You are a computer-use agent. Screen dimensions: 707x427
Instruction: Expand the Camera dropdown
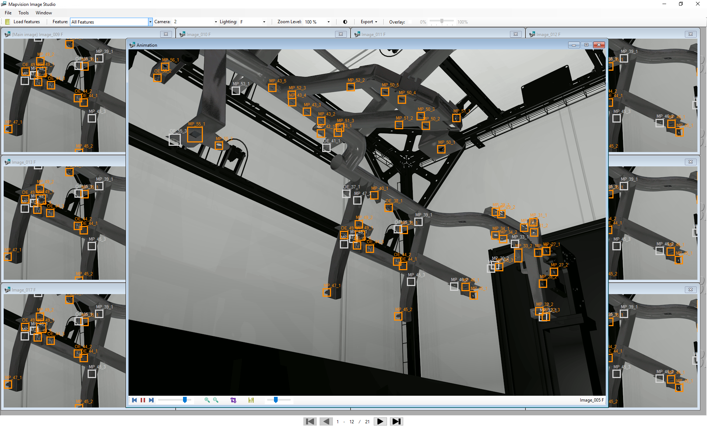click(195, 22)
